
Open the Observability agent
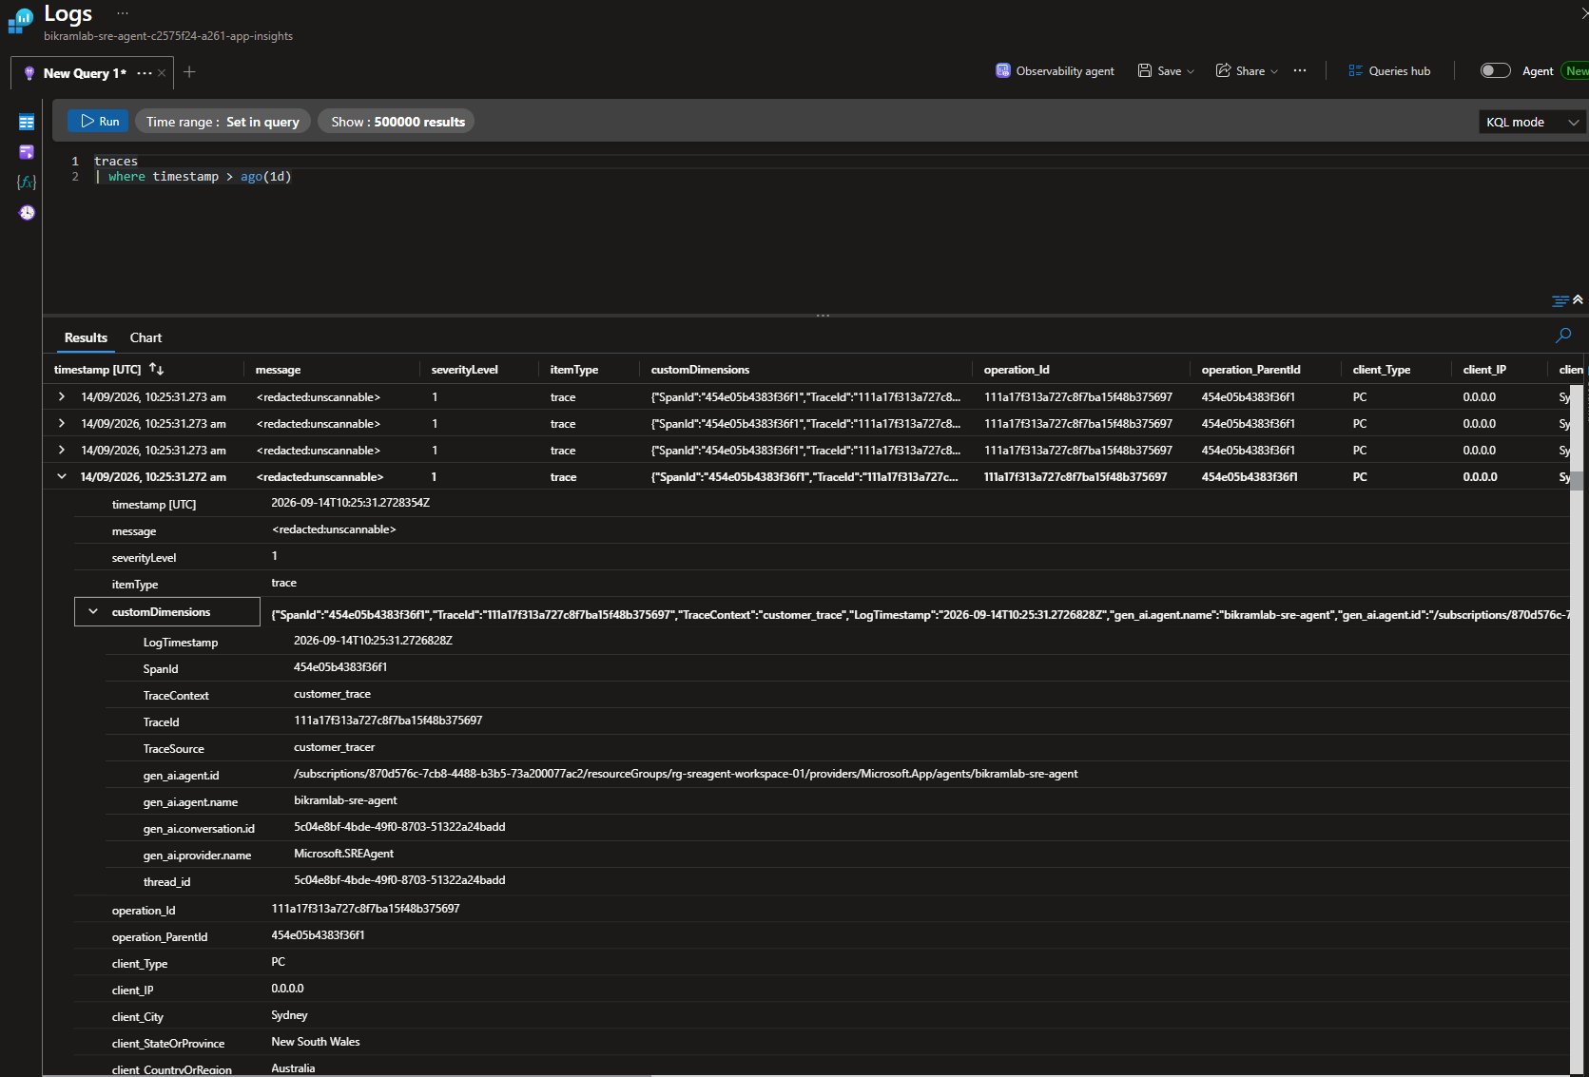pyautogui.click(x=1055, y=70)
